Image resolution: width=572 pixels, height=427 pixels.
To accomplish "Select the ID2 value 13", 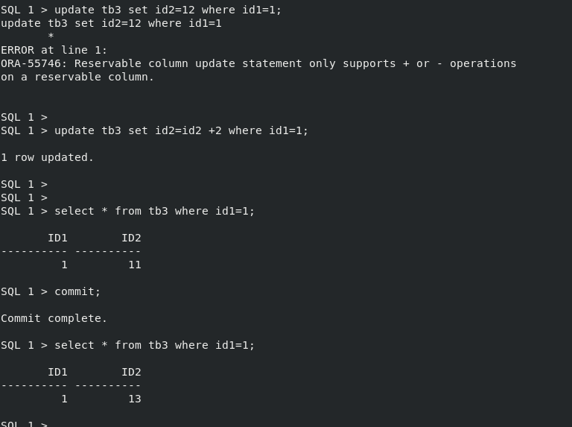I will (134, 399).
